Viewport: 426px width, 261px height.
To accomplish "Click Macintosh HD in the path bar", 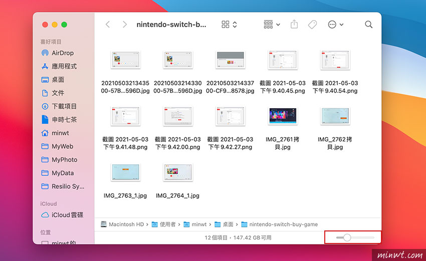I will pyautogui.click(x=122, y=224).
